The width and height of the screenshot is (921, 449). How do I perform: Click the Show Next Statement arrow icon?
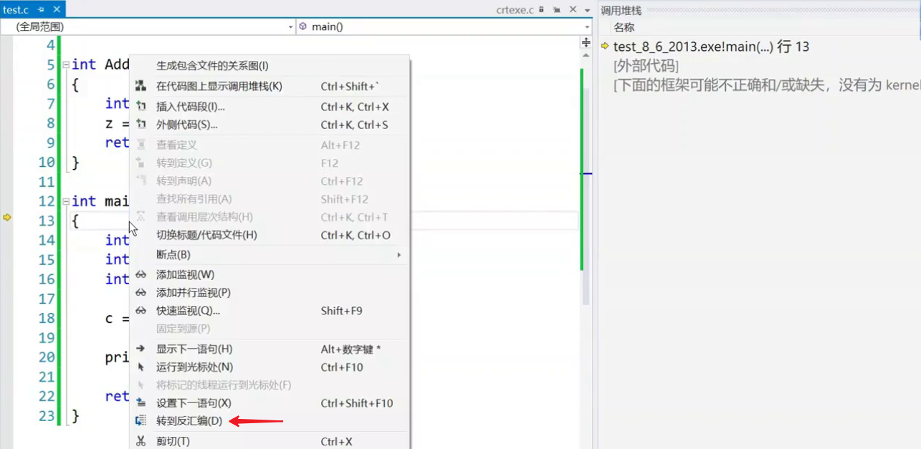point(140,349)
